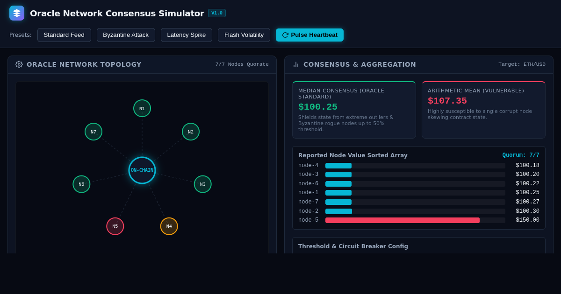Select node N2 in the topology
Viewport: 561px width, 294px height.
pos(191,132)
